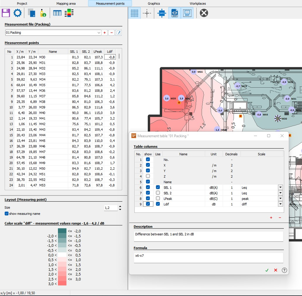
Task: Open settings with the blue gear icon
Action: click(17, 13)
